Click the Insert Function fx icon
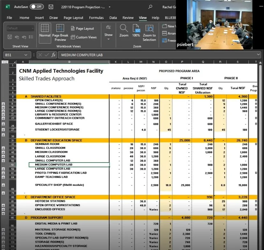264x250 pixels. pyautogui.click(x=54, y=55)
